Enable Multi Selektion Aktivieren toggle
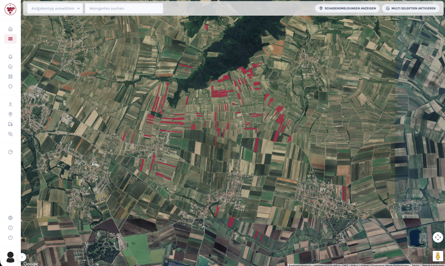 click(410, 8)
